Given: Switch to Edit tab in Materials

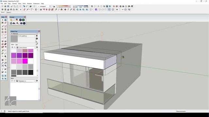Looking at the screenshot, I should (x=17, y=45).
